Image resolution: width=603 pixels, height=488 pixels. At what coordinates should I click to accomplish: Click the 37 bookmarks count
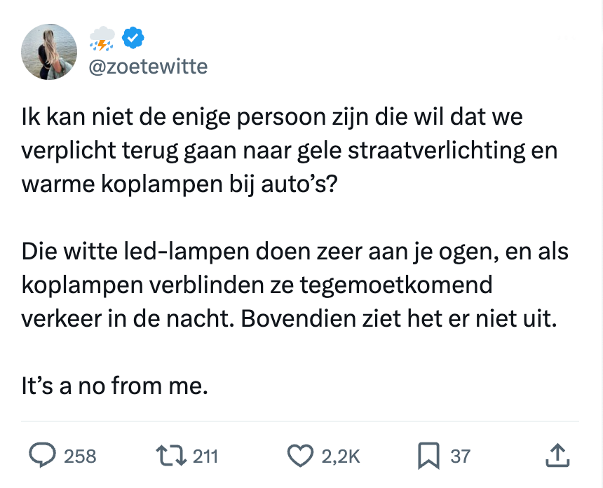(x=460, y=457)
